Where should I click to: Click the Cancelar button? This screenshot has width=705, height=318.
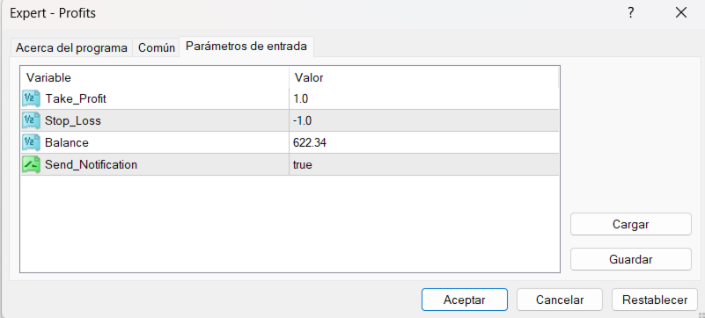pyautogui.click(x=560, y=300)
